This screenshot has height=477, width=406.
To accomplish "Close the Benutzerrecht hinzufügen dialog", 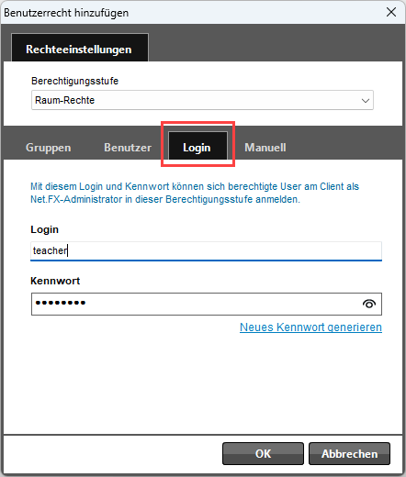I will (x=391, y=12).
